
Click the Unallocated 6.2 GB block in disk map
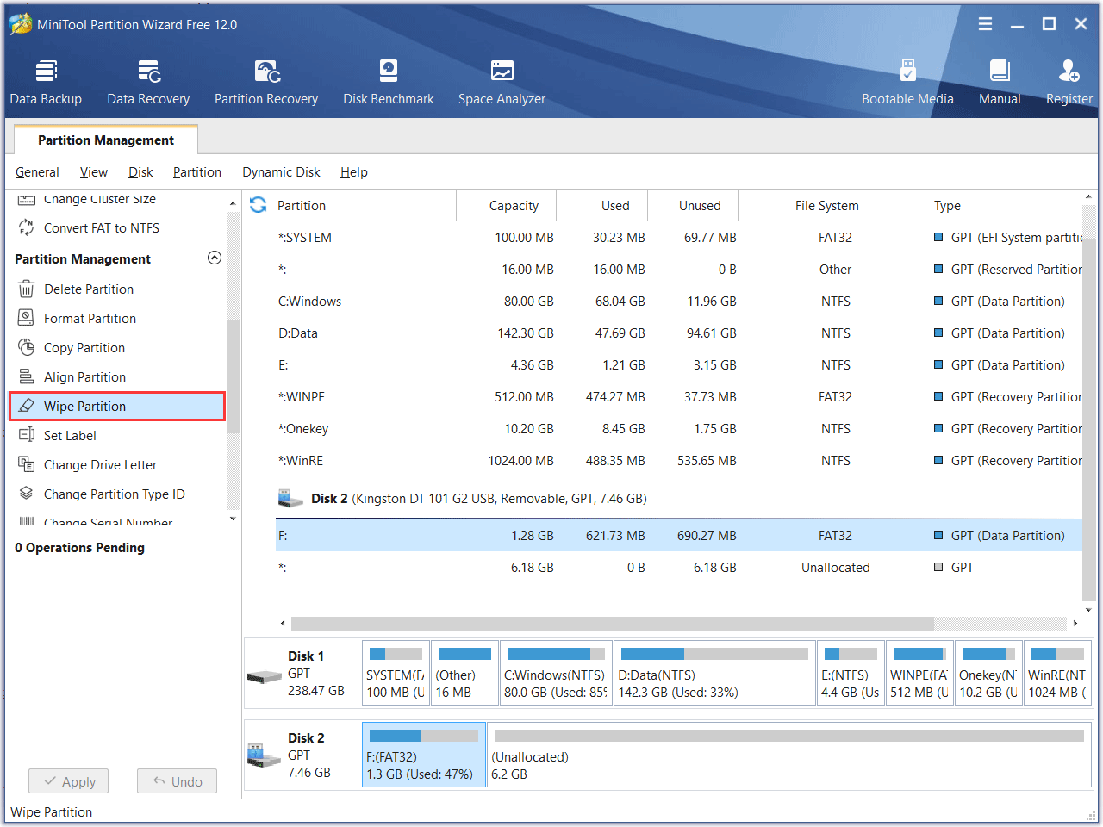pos(789,755)
